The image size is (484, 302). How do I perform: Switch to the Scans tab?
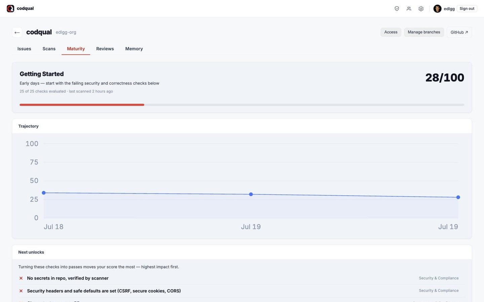click(49, 49)
